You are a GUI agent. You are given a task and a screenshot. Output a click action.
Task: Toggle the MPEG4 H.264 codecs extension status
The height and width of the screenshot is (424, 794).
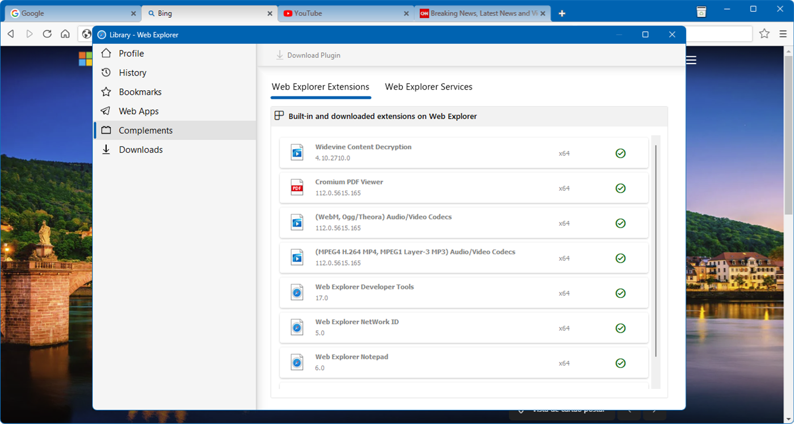(620, 258)
